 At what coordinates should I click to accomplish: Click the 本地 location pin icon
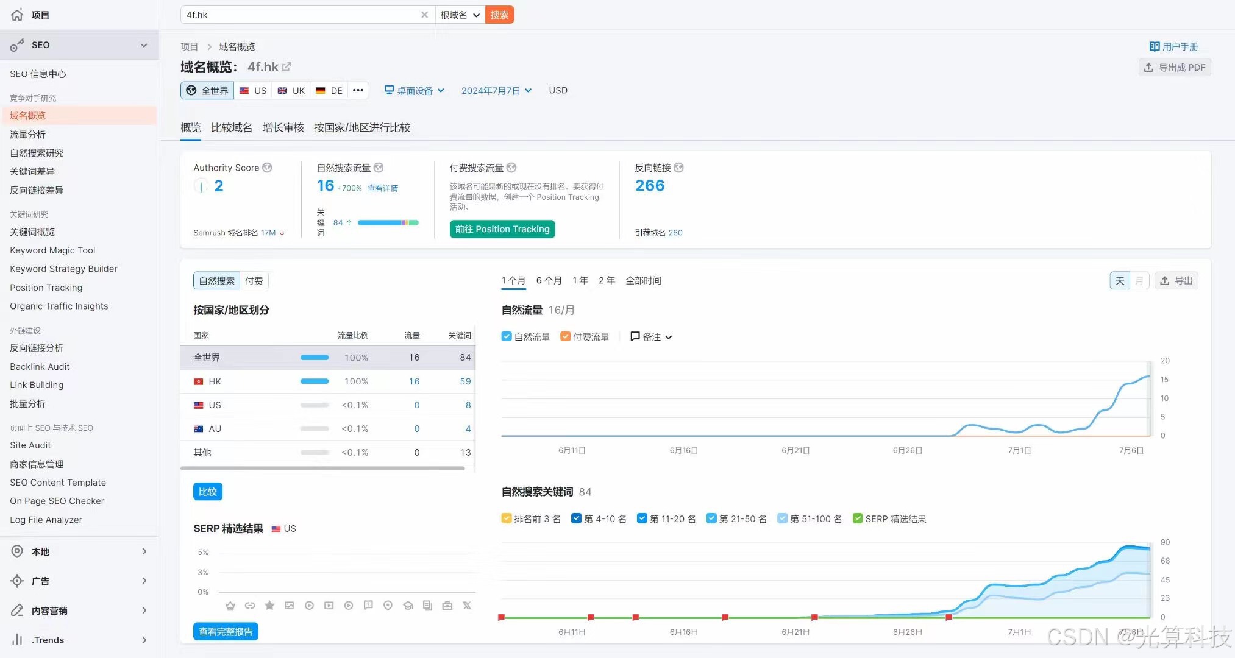click(x=17, y=551)
